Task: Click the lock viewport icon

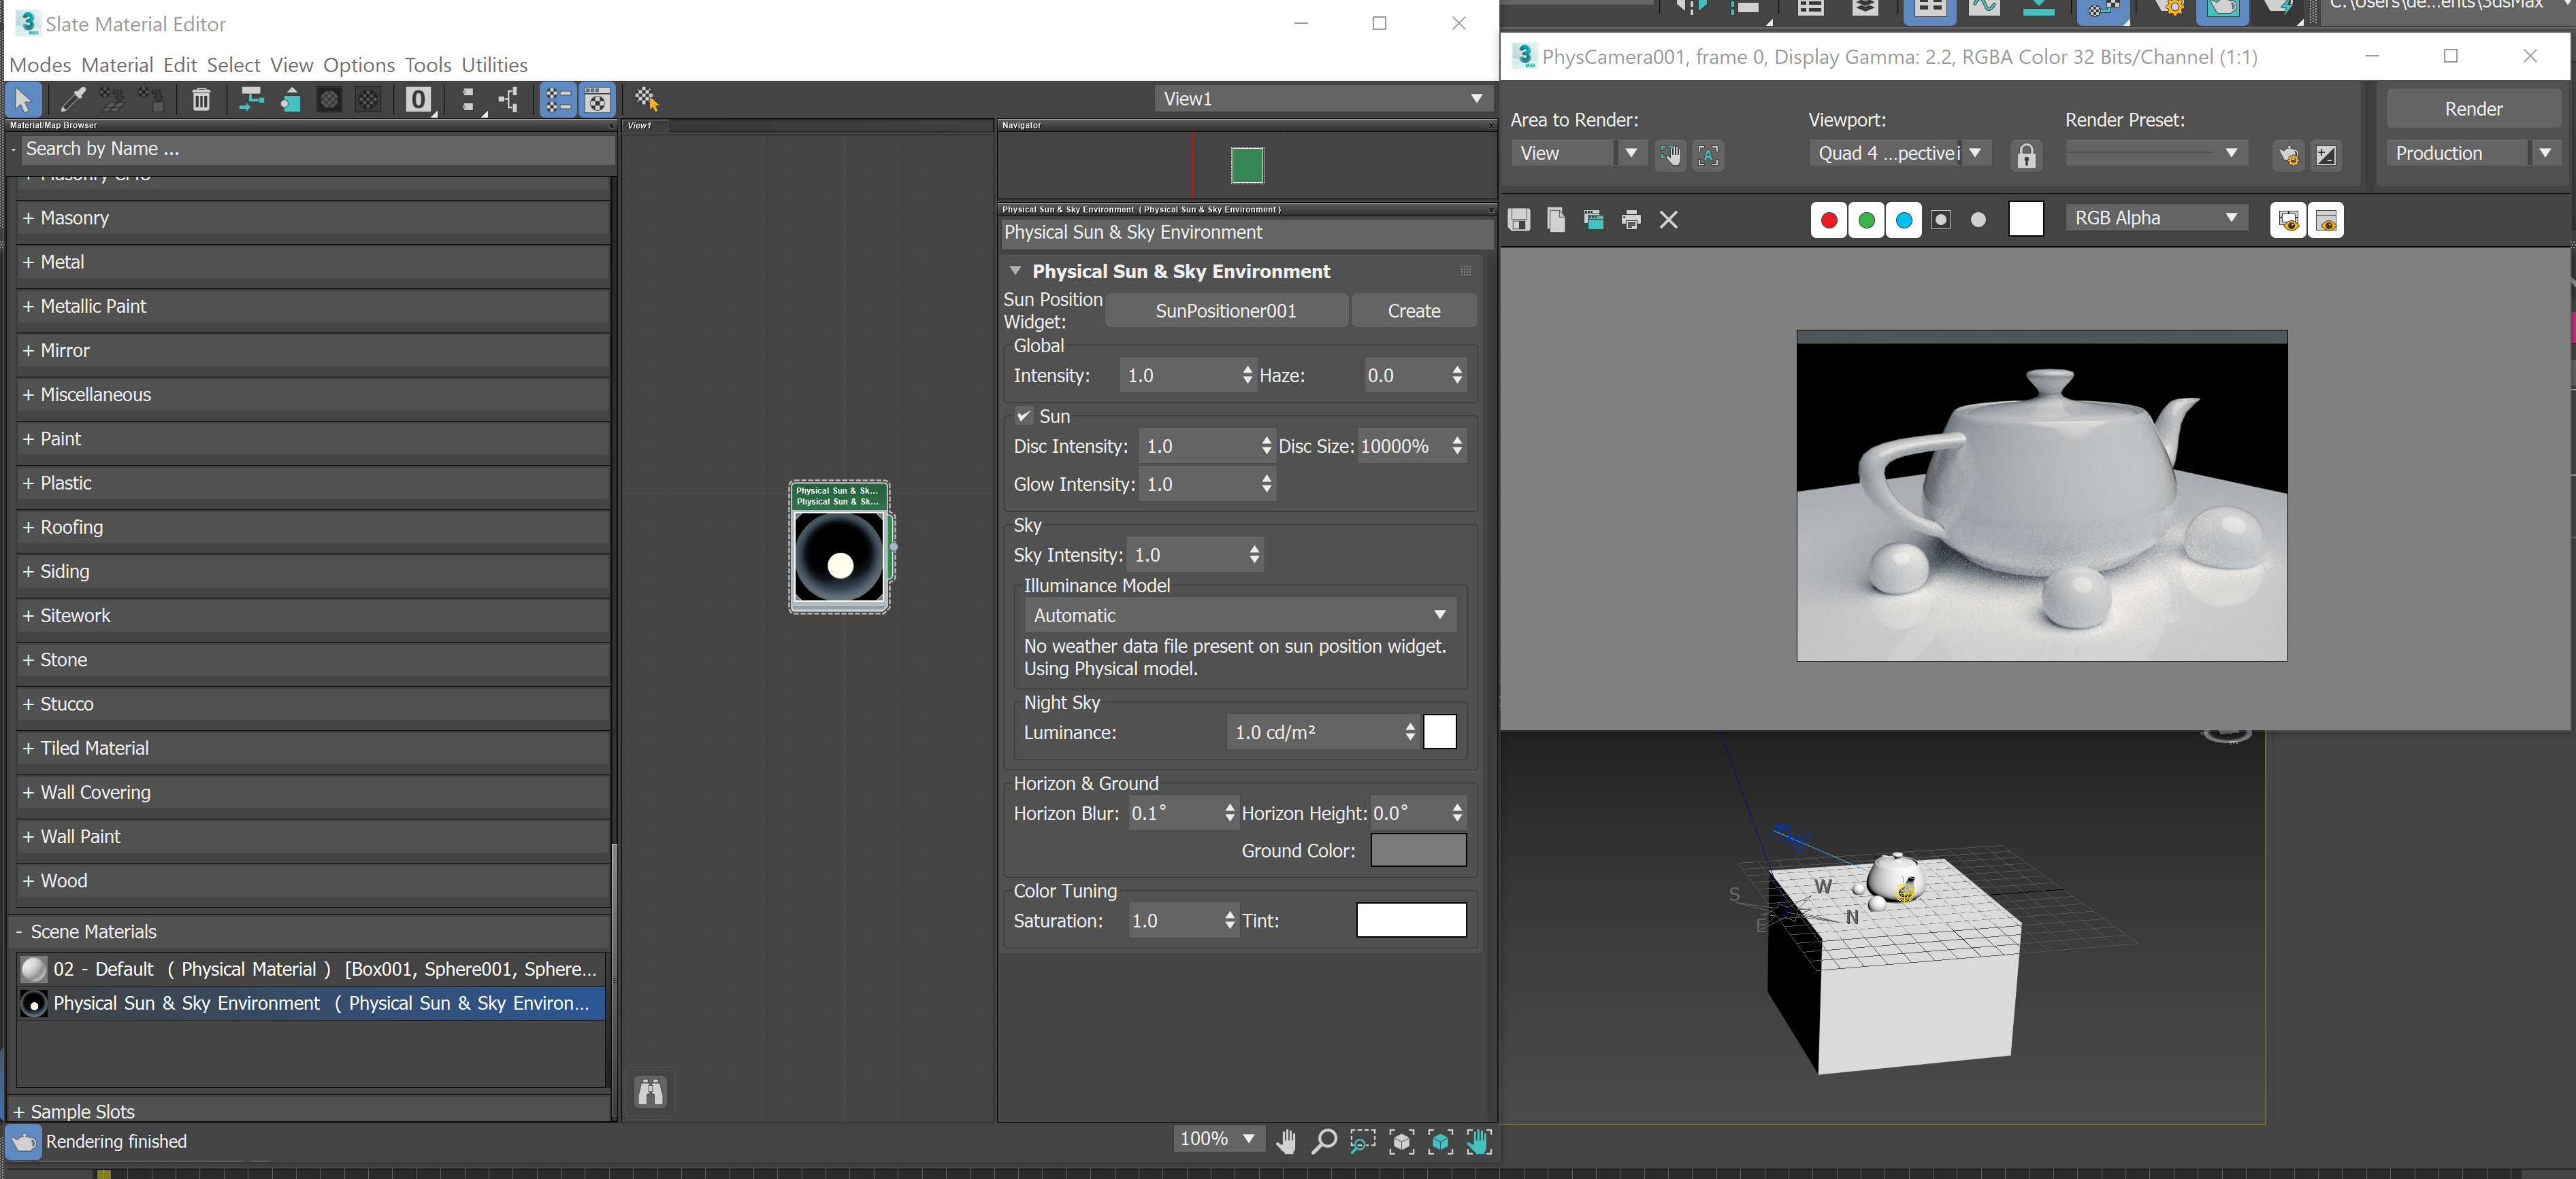Action: (x=2026, y=155)
